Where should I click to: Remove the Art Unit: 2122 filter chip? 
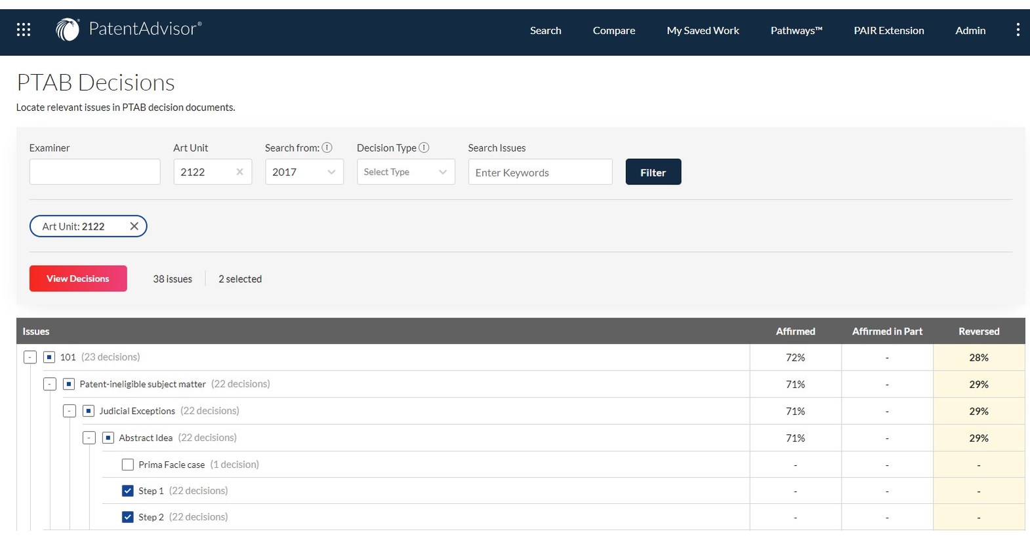pyautogui.click(x=134, y=226)
